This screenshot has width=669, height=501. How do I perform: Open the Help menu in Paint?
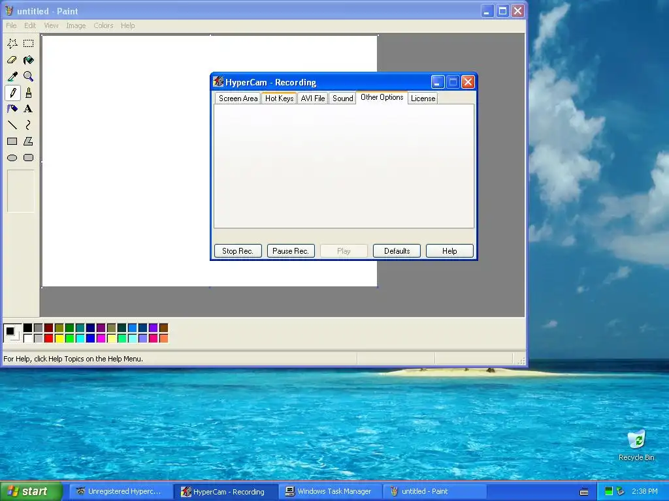[x=127, y=25]
